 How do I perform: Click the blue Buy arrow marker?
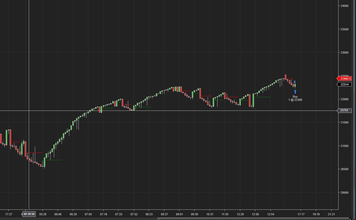click(295, 92)
